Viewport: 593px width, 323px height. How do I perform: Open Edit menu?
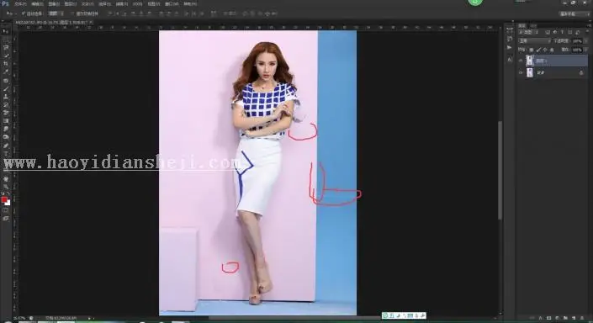point(37,3)
